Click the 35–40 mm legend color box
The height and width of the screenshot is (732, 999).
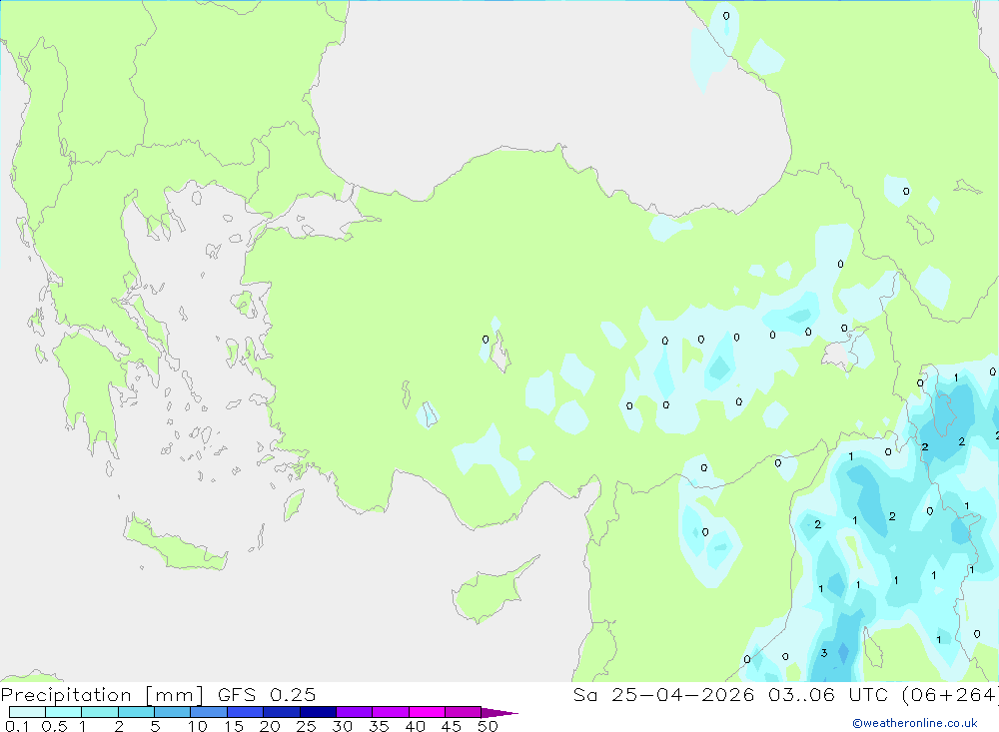click(x=391, y=712)
